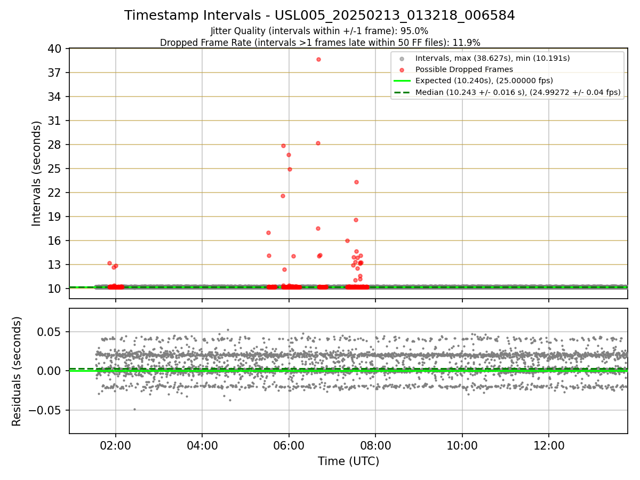
Task: Click legend entry 'Possible Dropped Frames'
Action: point(464,69)
